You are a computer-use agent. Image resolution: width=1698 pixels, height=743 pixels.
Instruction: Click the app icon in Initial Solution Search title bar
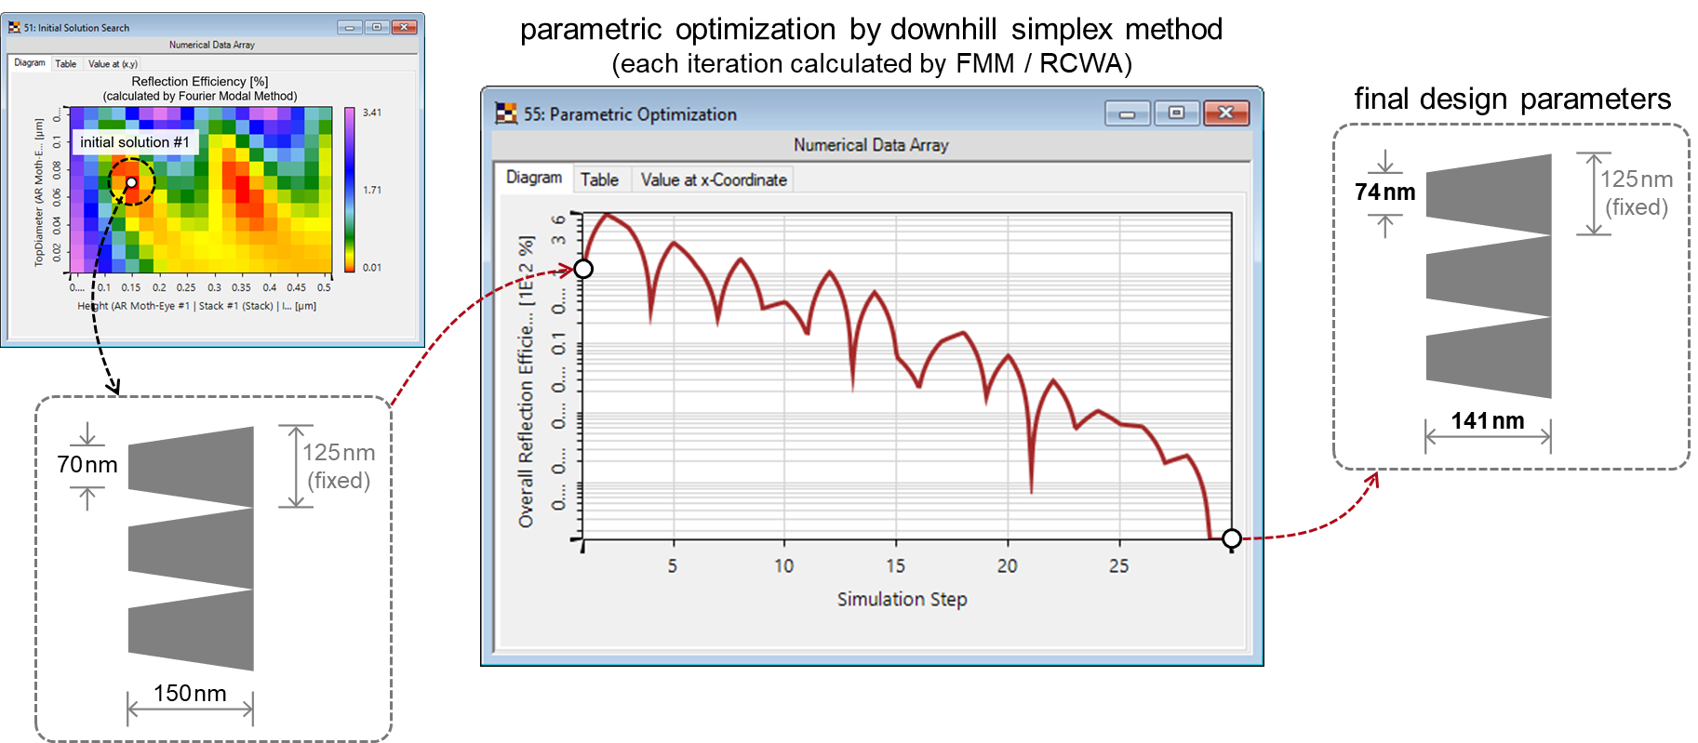click(x=14, y=27)
